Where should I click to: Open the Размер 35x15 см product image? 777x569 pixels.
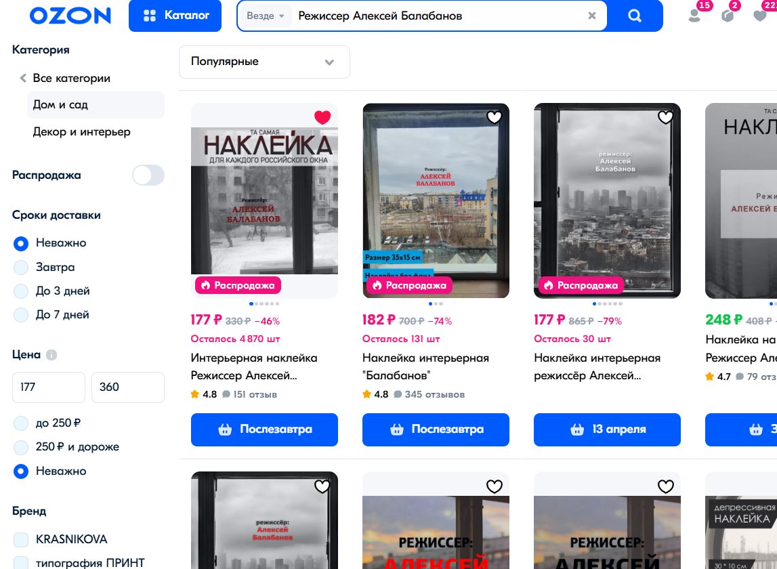tap(436, 201)
